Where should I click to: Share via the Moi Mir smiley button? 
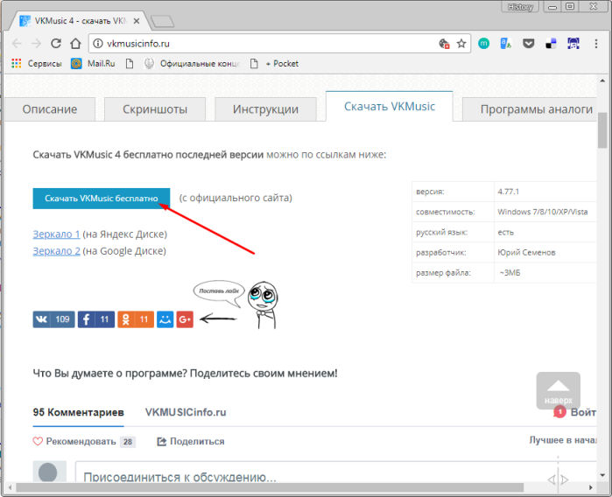pos(165,319)
